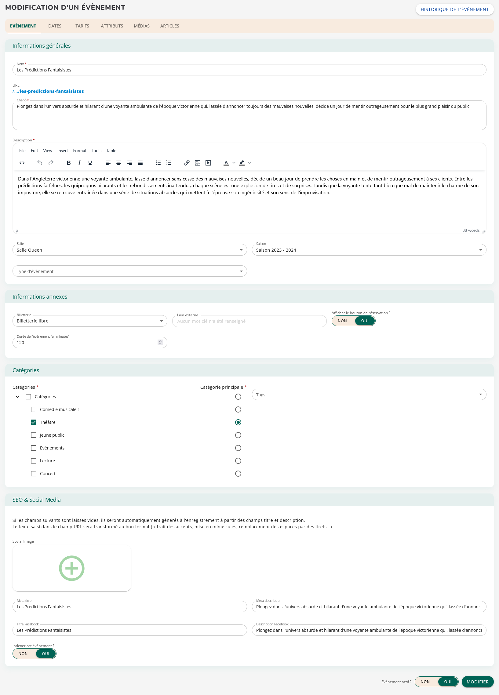Screen dimensions: 499x695
Task: Add a social image with plus icon
Action: point(71,568)
